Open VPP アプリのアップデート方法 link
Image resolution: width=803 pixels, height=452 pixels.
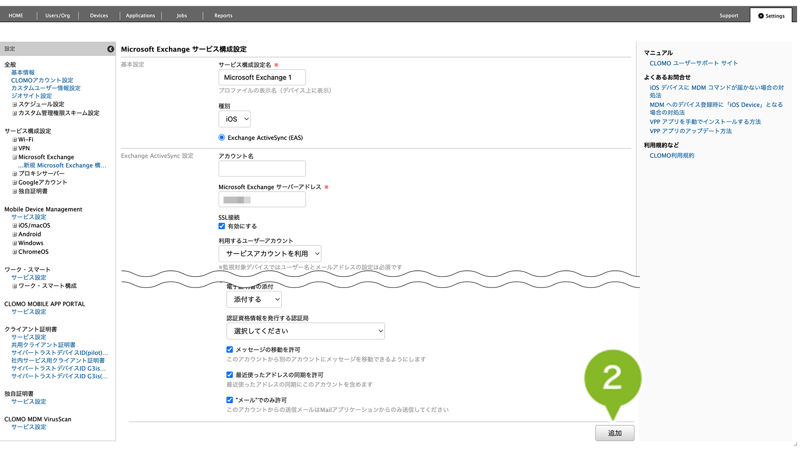pos(691,131)
